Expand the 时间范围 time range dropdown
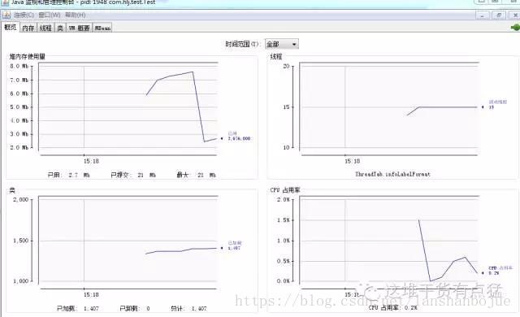Image resolution: width=520 pixels, height=317 pixels. click(x=282, y=44)
